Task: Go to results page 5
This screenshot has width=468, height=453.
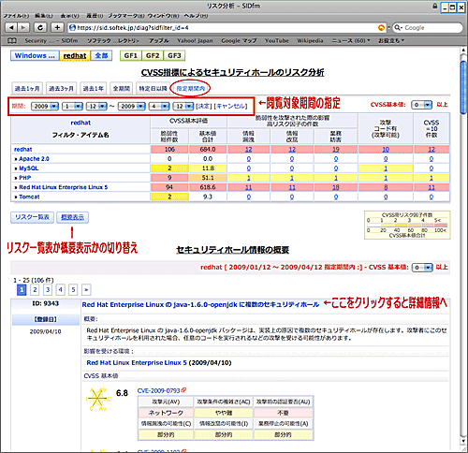Action: (73, 290)
